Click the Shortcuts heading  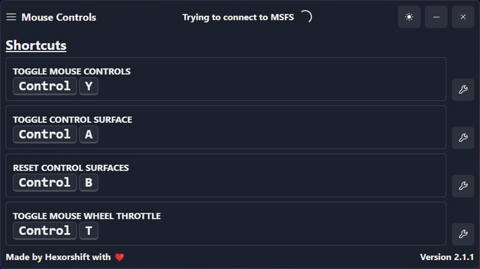[36, 46]
